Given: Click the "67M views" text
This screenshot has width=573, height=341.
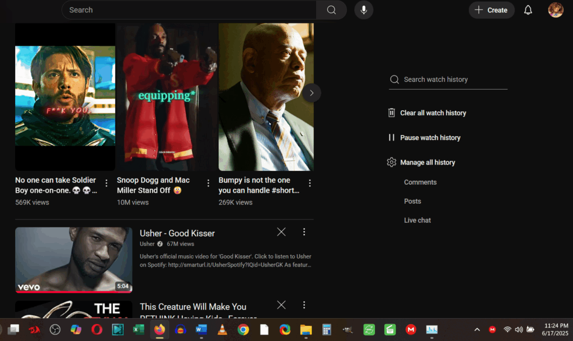Looking at the screenshot, I should point(181,244).
